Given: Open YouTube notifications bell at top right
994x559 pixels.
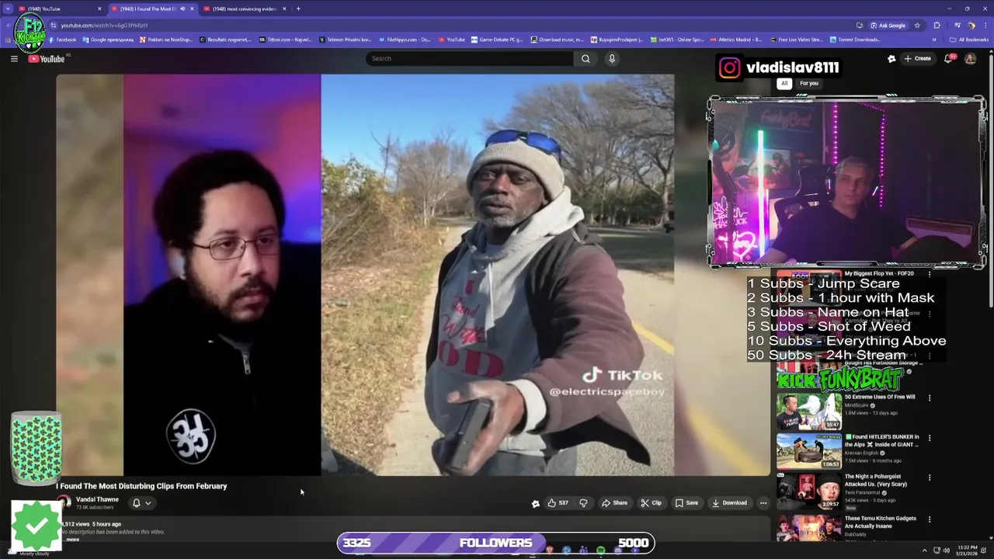Looking at the screenshot, I should [948, 58].
